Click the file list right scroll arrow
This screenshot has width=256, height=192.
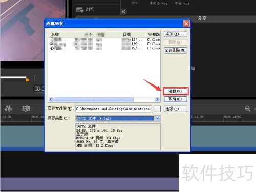point(157,99)
